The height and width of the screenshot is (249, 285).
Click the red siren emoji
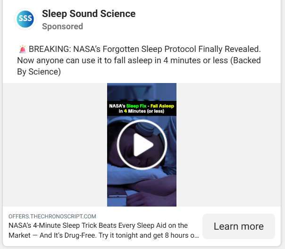[x=22, y=49]
